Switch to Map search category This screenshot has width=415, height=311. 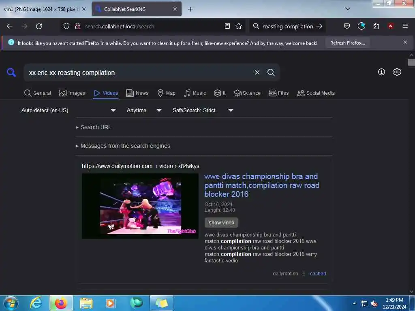[x=166, y=93]
